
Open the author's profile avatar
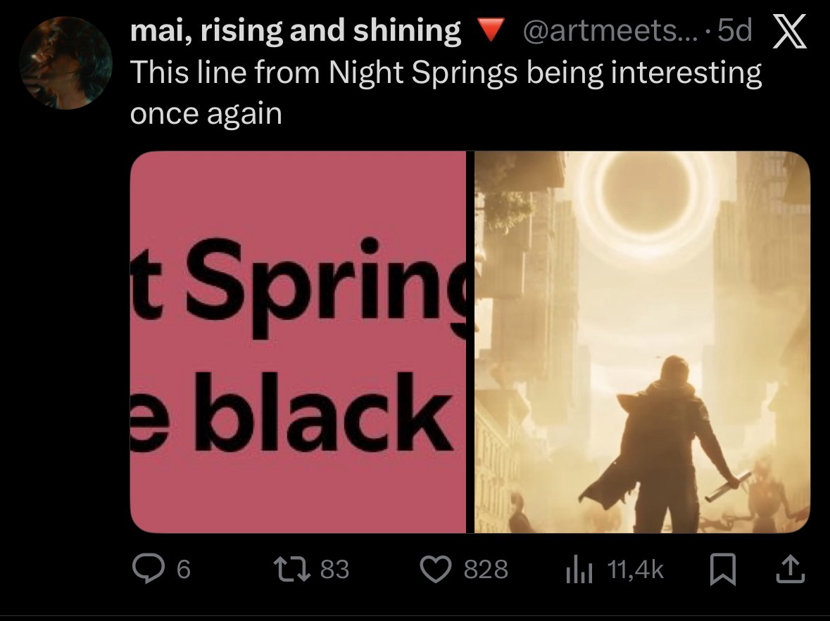point(65,63)
